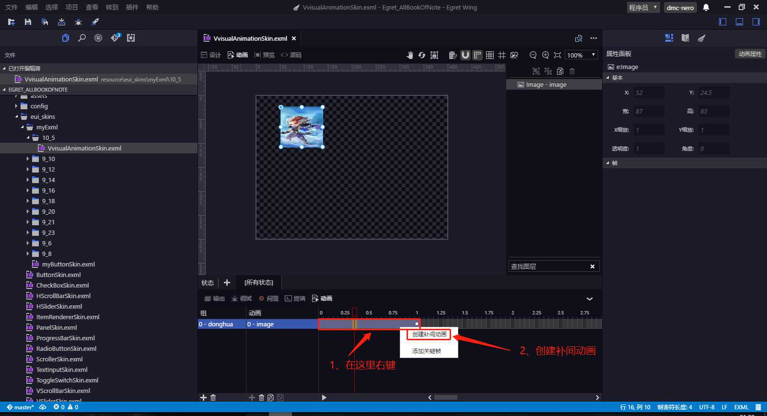Click the TS file icon in layer panel

(560, 71)
